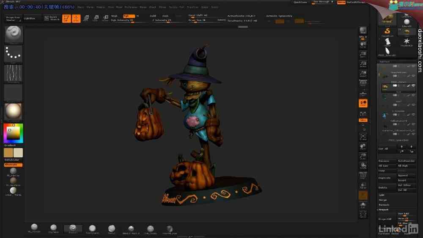
Task: Click the QuickSave button
Action: 300,2
